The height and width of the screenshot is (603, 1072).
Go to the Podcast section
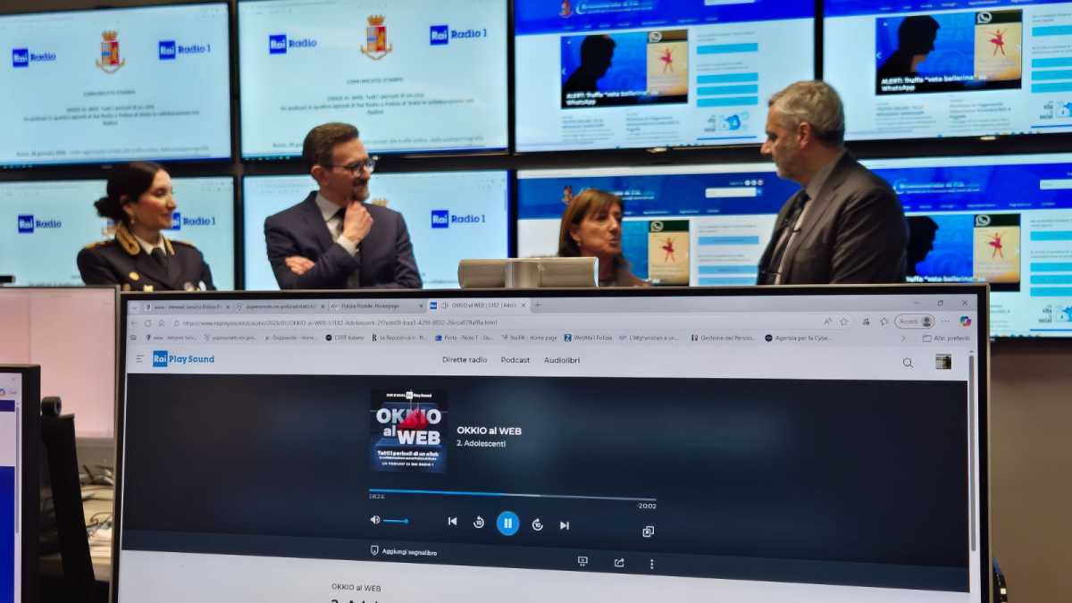515,360
